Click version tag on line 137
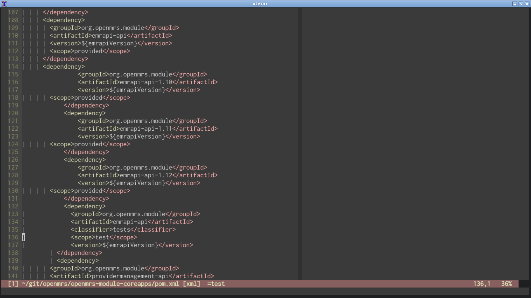 (x=132, y=245)
